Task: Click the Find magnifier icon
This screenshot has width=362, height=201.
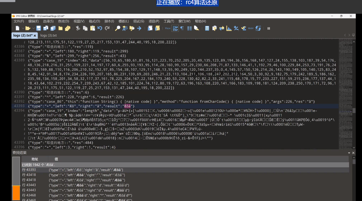Action: [x=117, y=28]
